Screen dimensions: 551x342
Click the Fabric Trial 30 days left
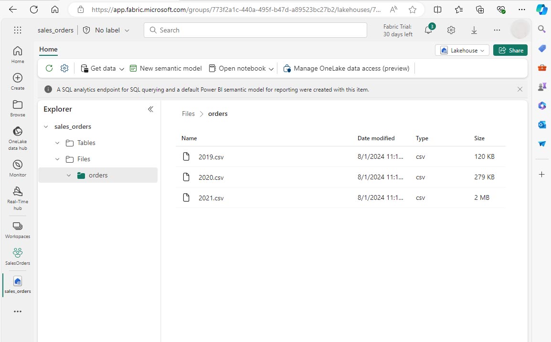(x=398, y=30)
